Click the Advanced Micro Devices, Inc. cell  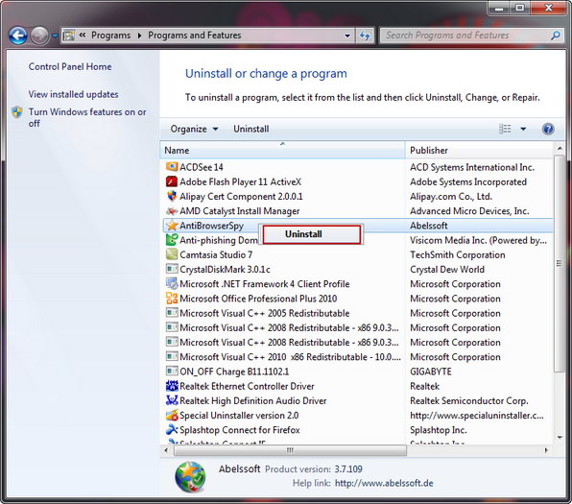(x=469, y=211)
